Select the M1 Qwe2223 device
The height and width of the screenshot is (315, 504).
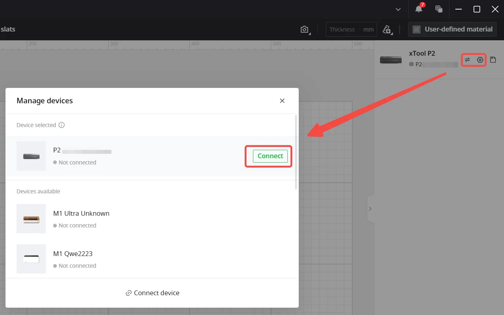pyautogui.click(x=151, y=259)
